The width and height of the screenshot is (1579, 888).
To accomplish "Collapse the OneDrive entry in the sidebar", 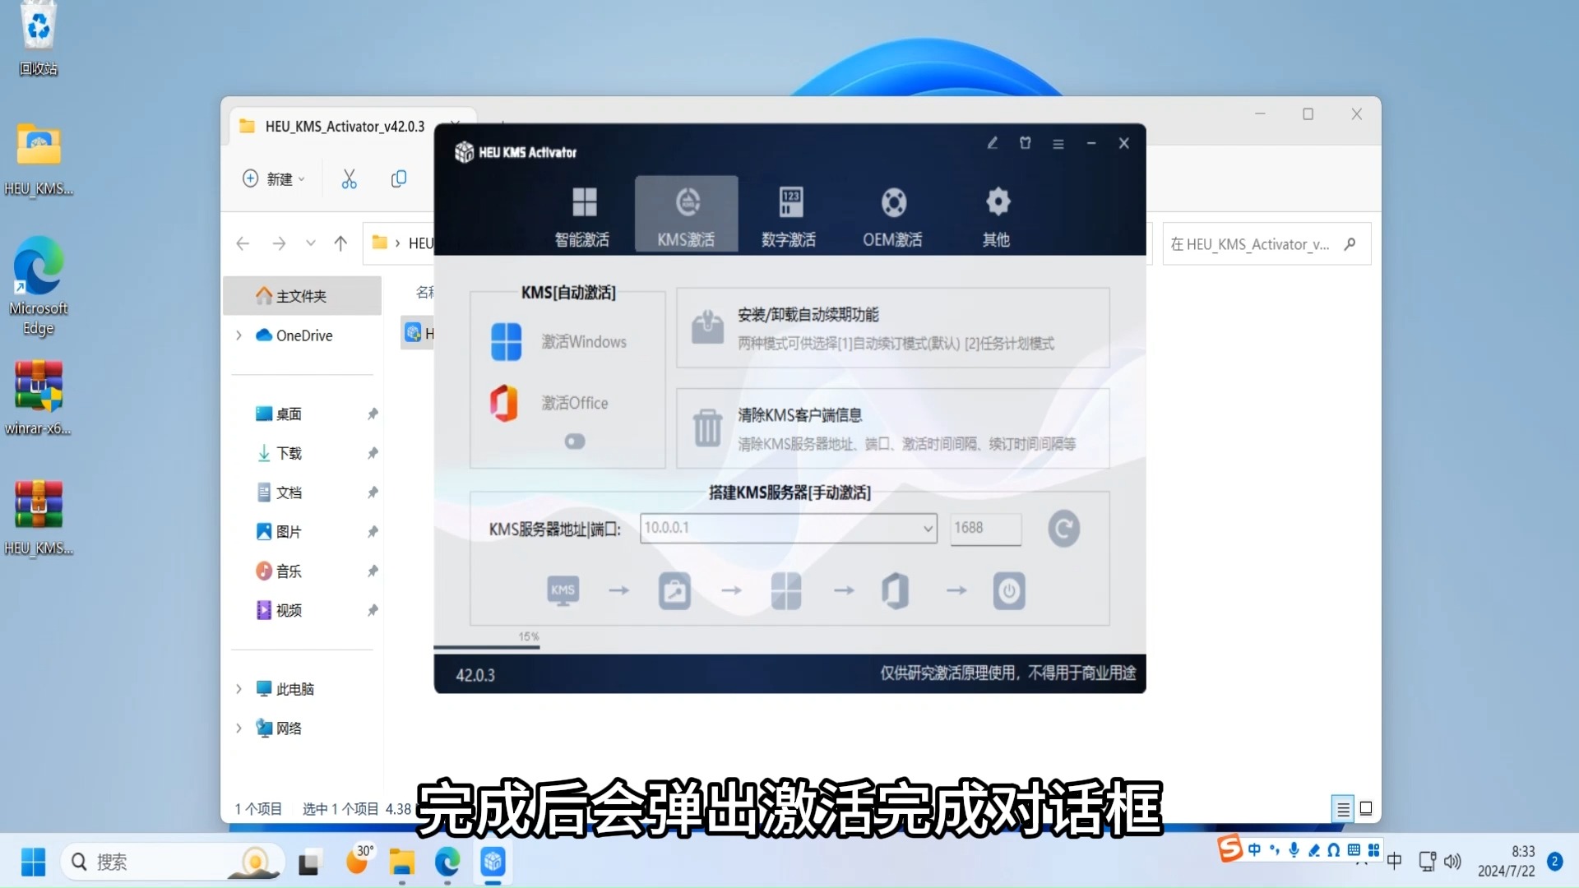I will tap(239, 335).
